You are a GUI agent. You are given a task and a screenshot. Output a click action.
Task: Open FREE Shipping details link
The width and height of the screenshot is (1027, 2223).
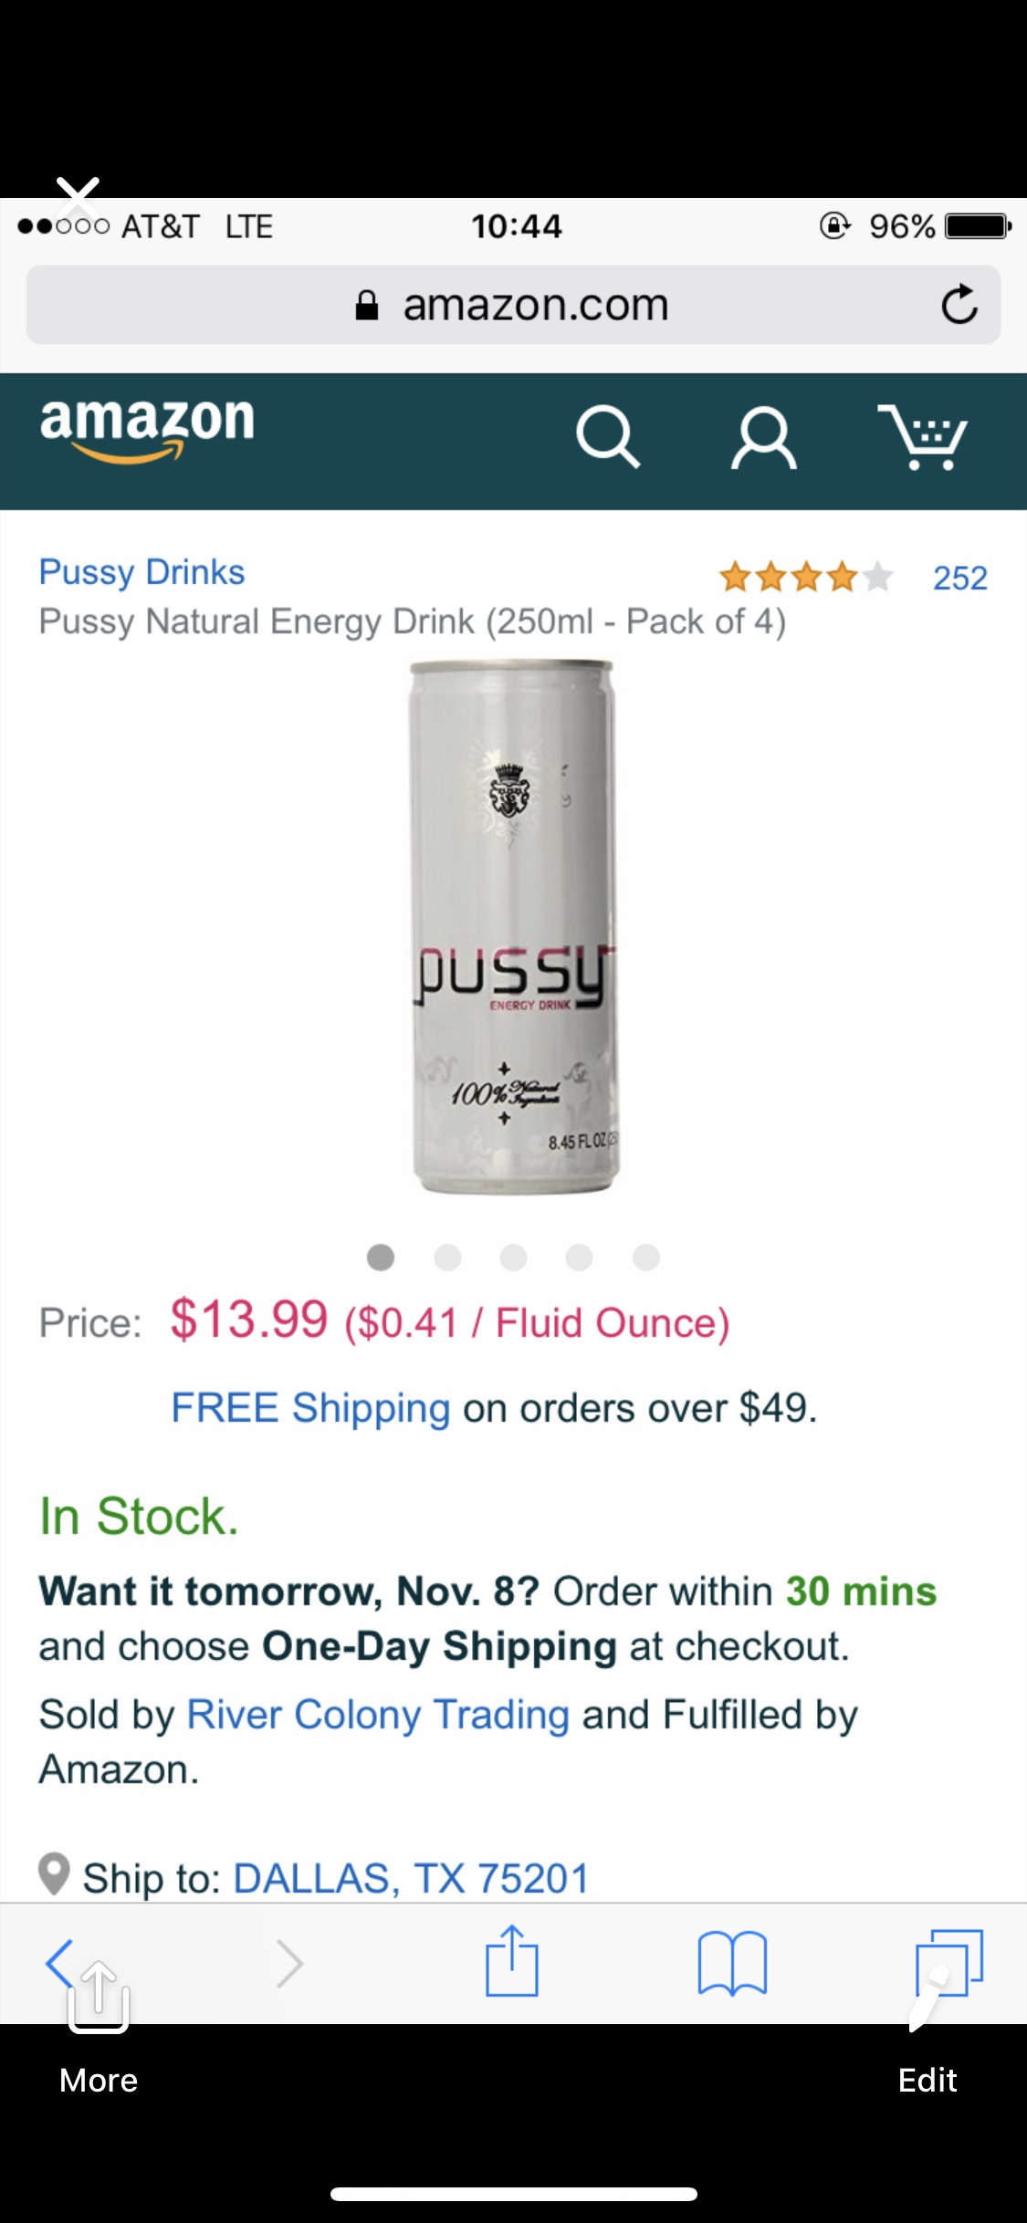coord(310,1408)
